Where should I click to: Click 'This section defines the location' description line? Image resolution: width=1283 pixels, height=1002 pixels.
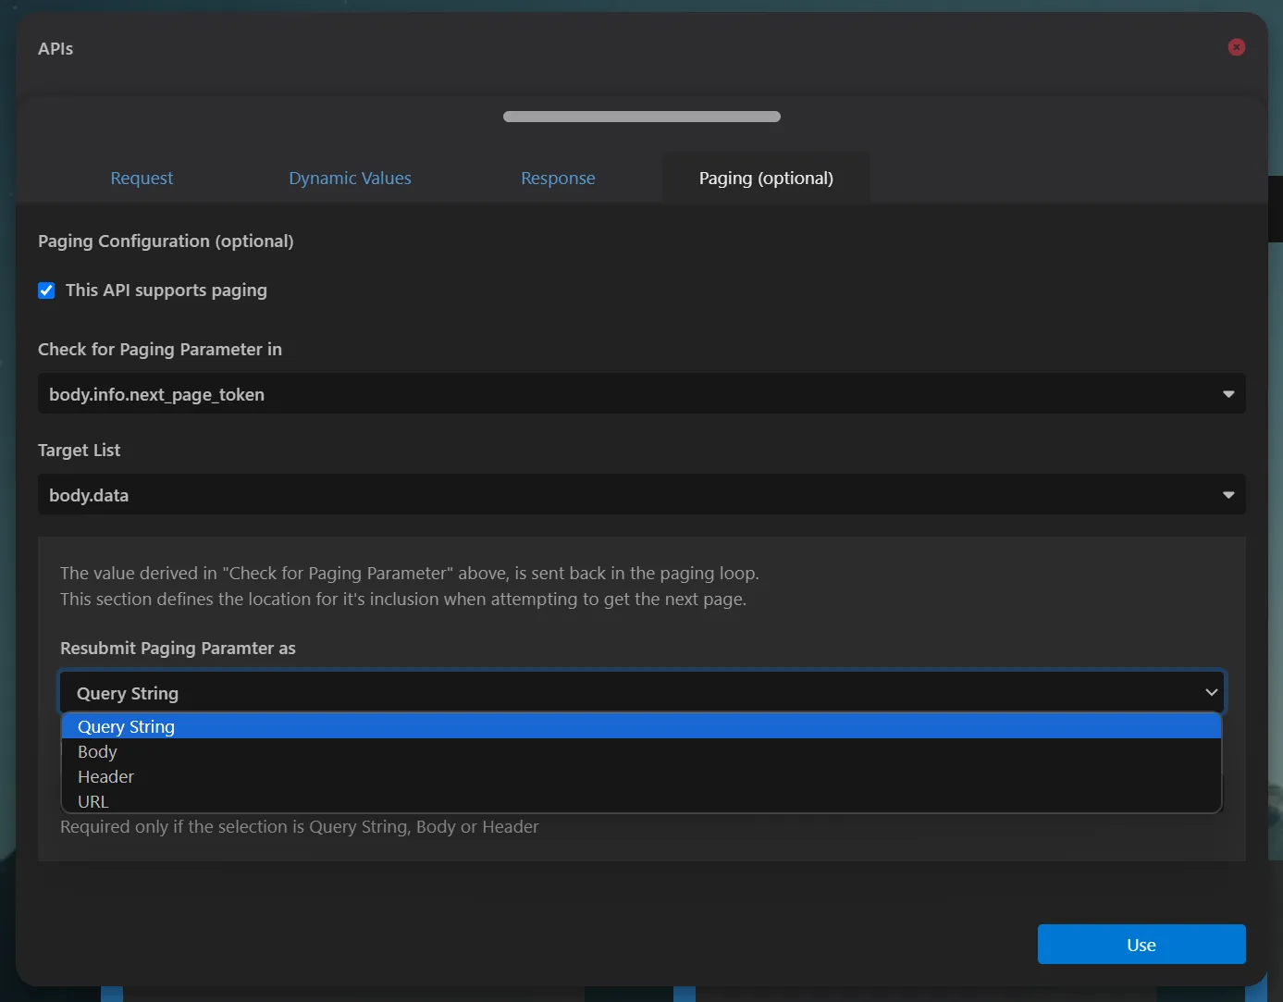tap(403, 600)
